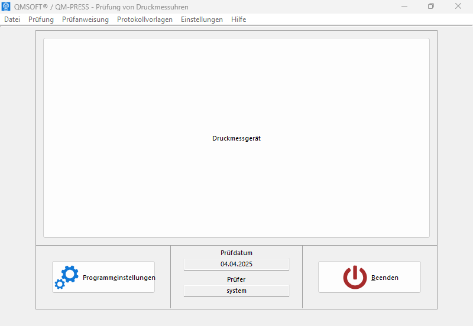Close the QM-PRESS window
473x326 pixels.
point(458,6)
